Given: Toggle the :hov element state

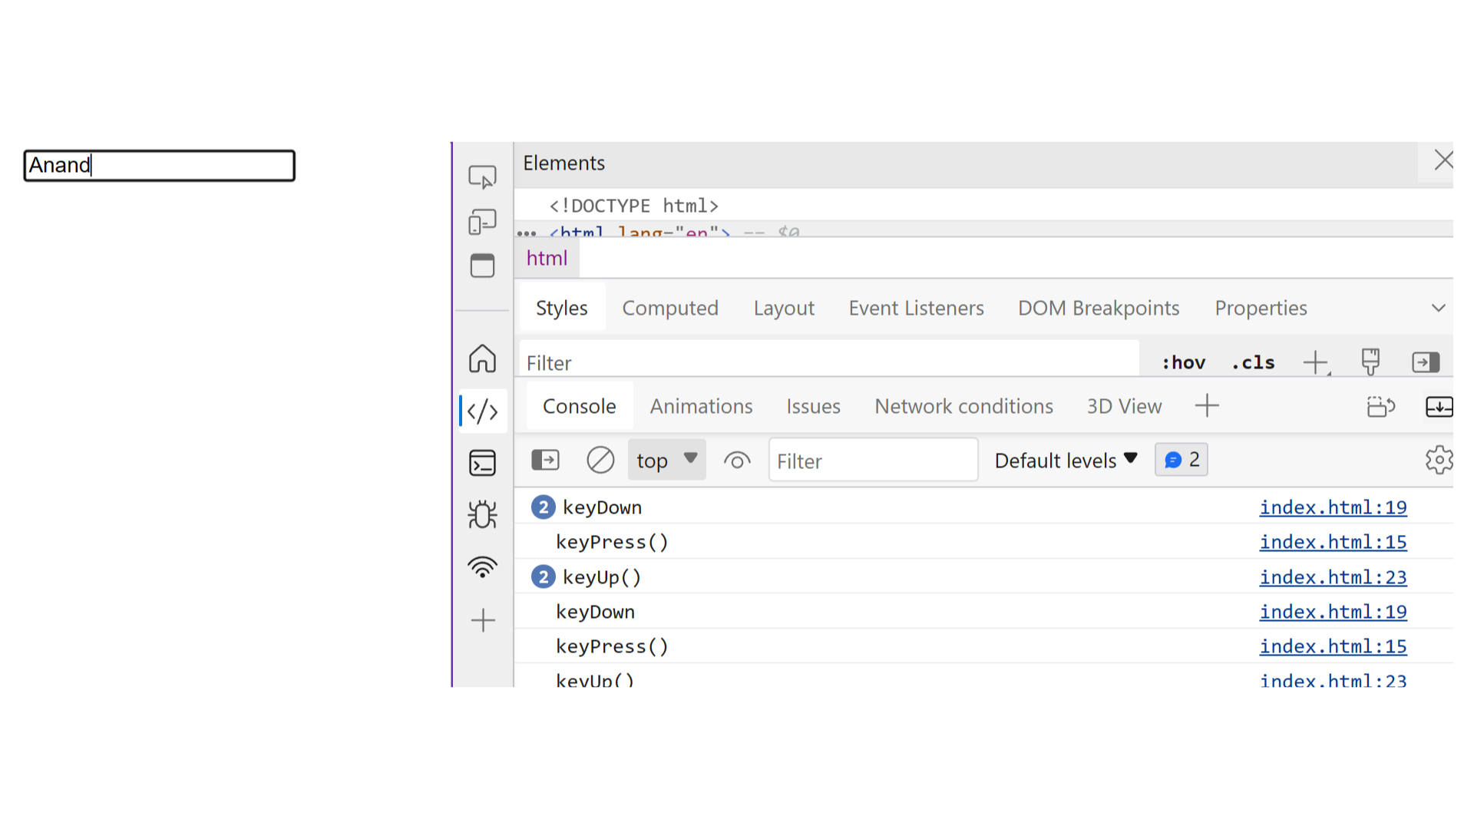Looking at the screenshot, I should (1183, 362).
